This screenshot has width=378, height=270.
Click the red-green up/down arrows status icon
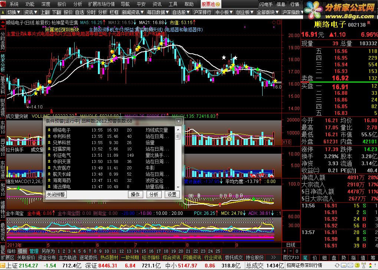tap(370, 266)
